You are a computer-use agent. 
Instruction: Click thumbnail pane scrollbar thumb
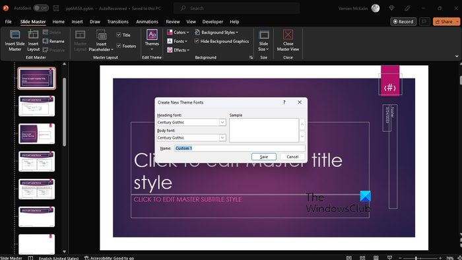coord(64,112)
